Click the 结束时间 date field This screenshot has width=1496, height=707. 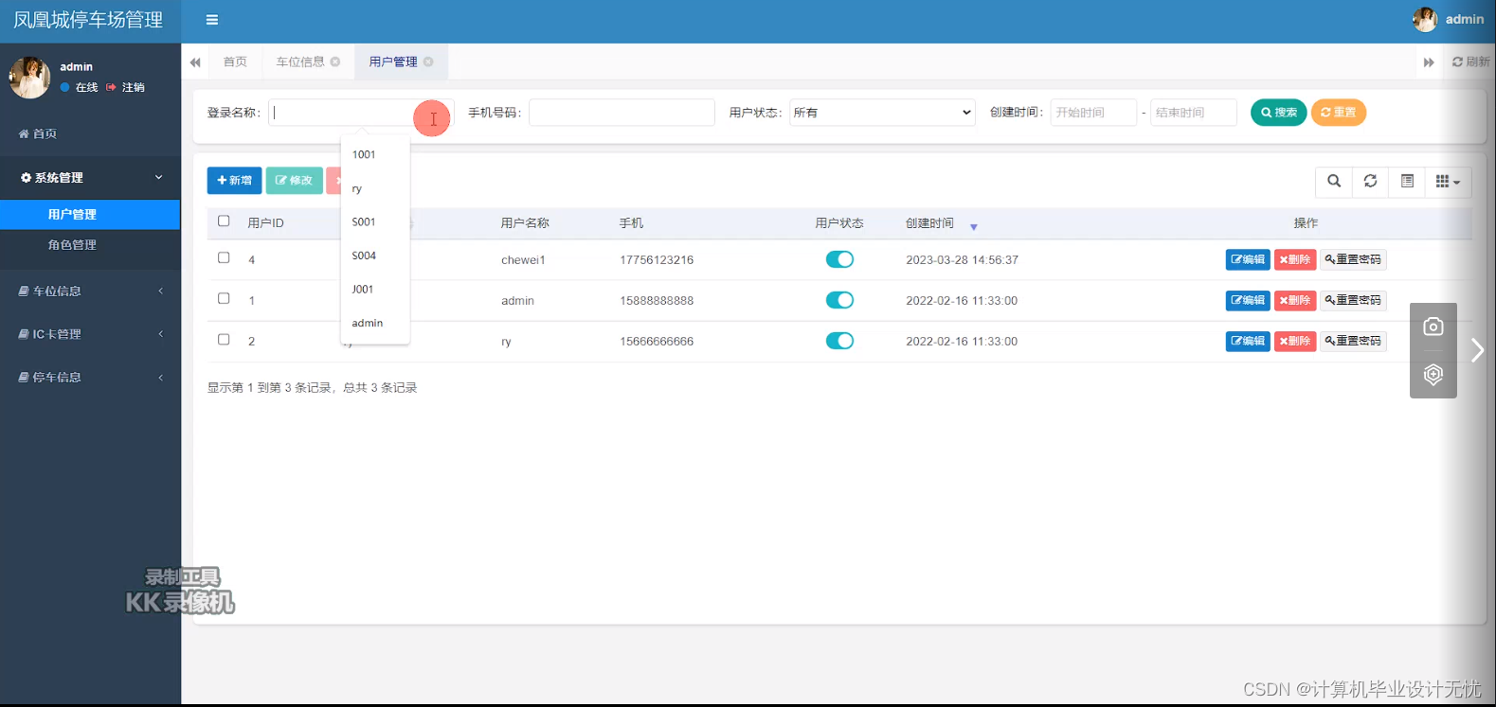tap(1194, 113)
